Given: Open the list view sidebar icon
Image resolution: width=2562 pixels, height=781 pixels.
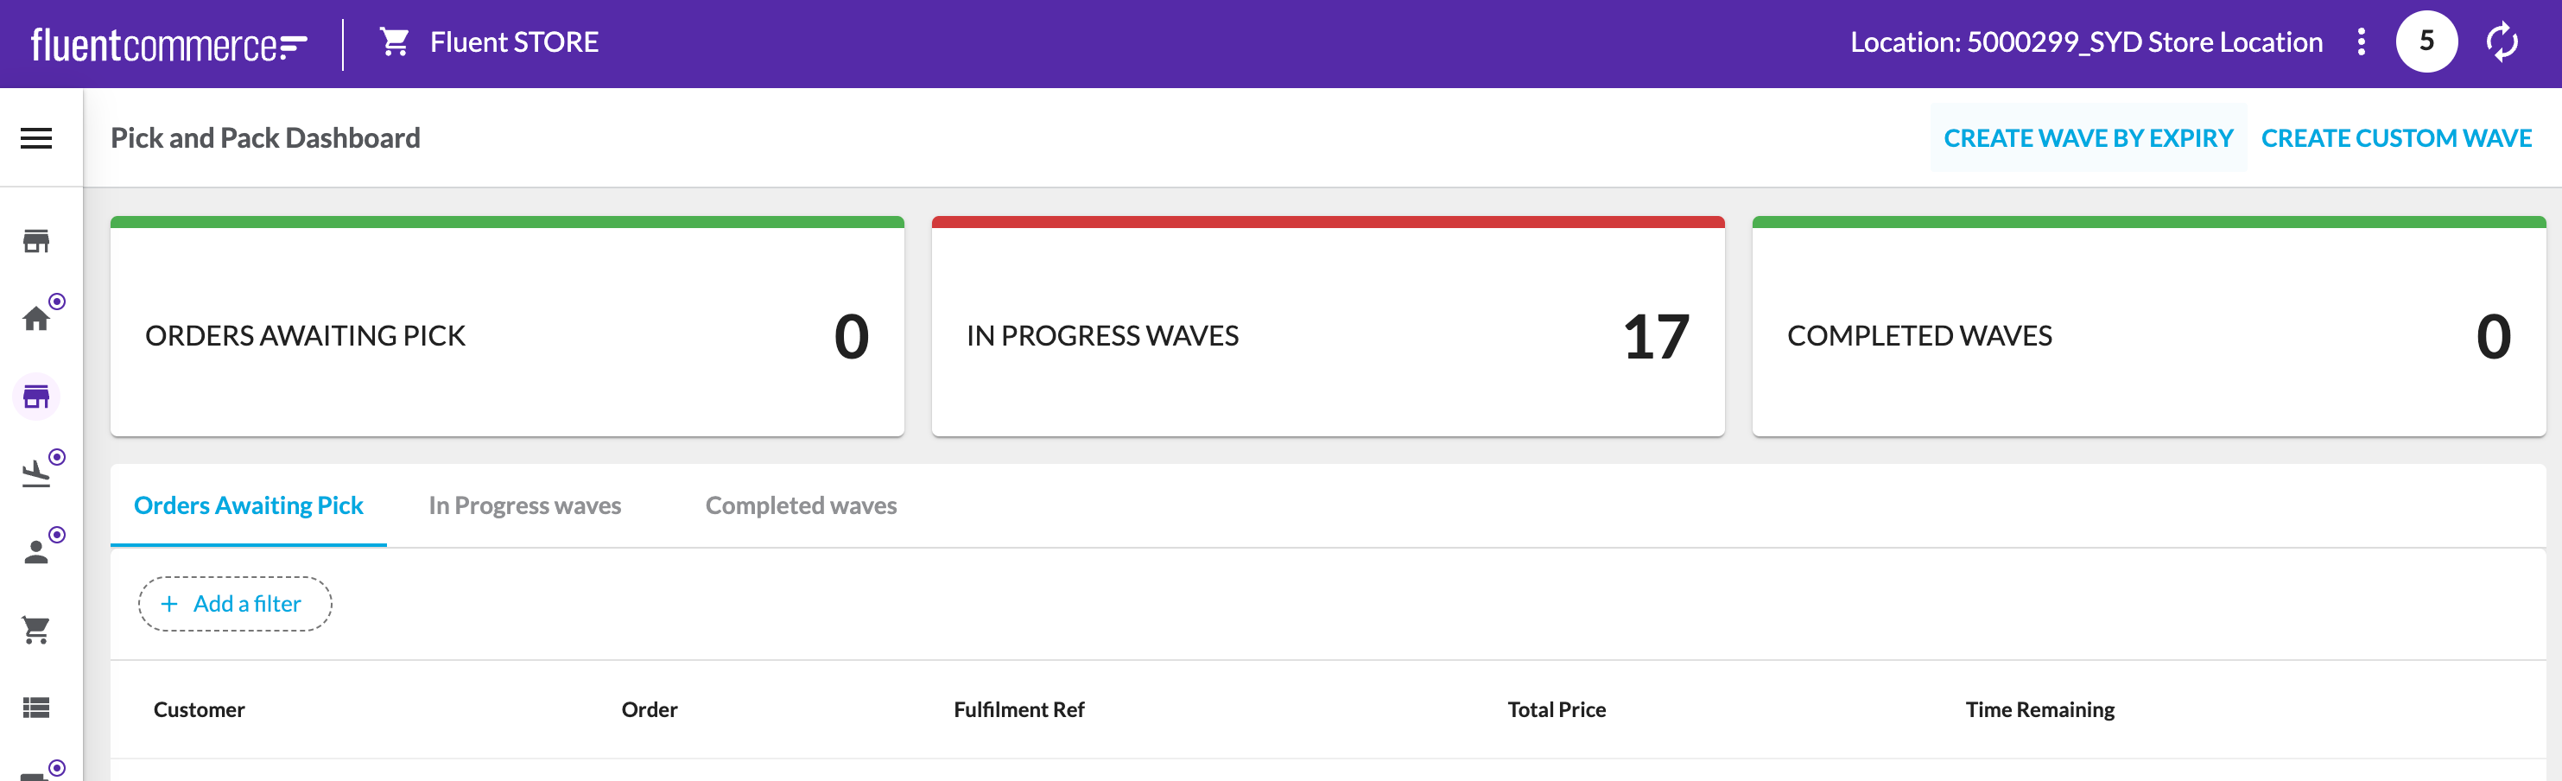Looking at the screenshot, I should pos(35,708).
